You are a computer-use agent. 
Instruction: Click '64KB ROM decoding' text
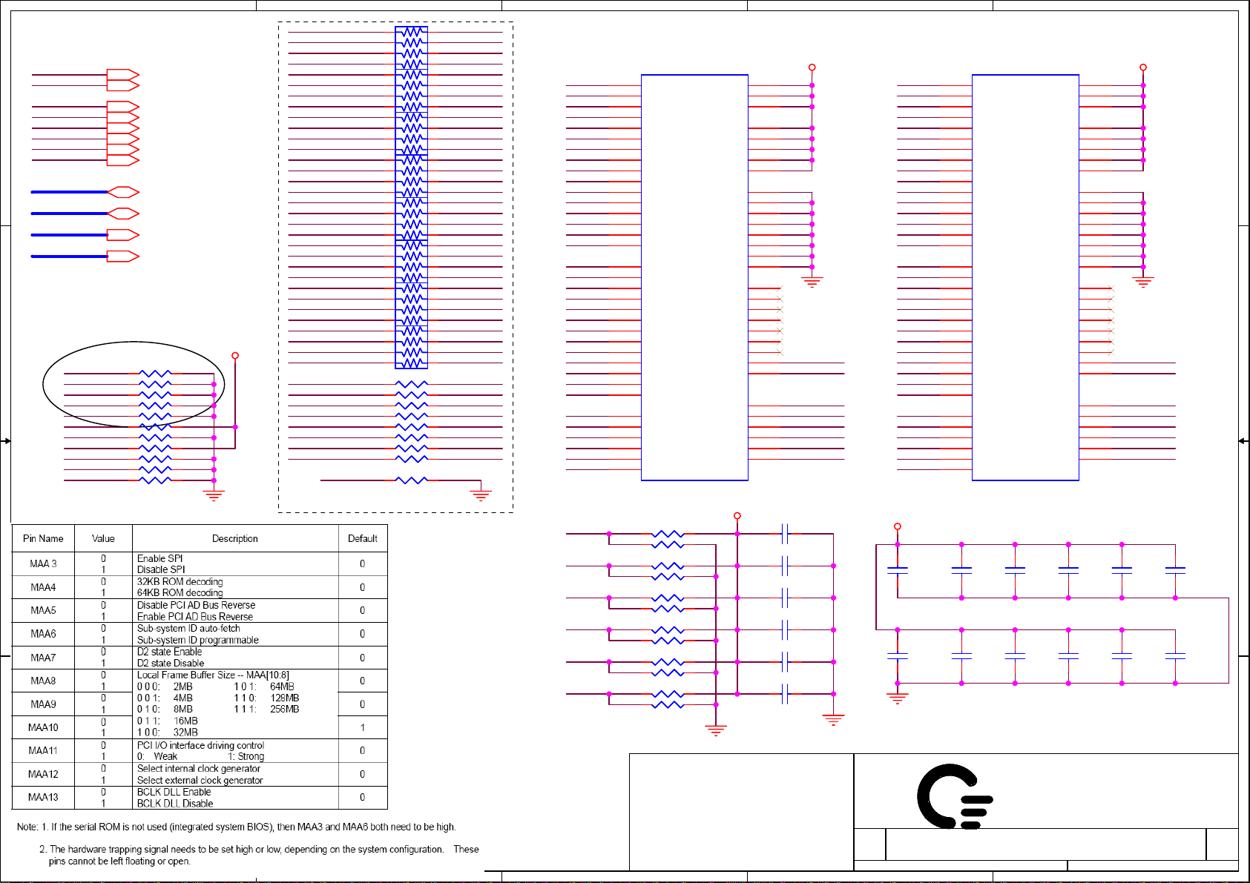click(x=180, y=593)
